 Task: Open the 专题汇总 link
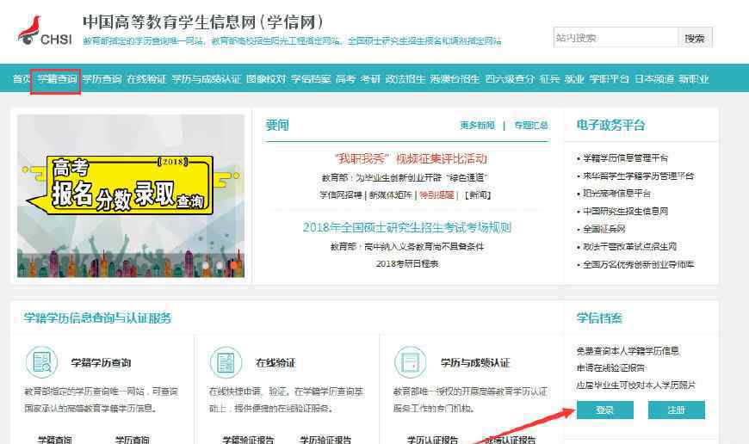tap(531, 125)
